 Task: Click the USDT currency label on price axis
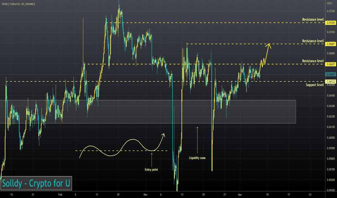tap(329, 3)
